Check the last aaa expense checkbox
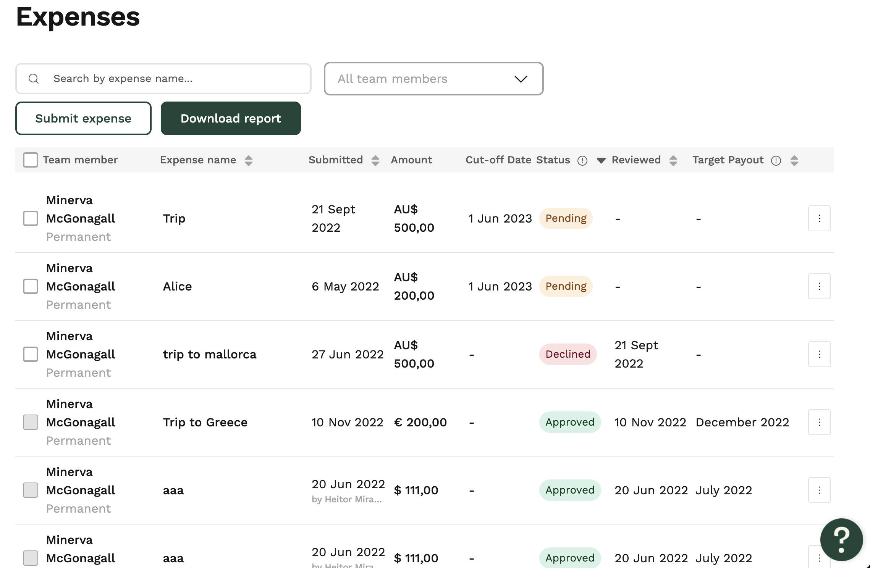Viewport: 870px width, 568px height. coord(31,558)
